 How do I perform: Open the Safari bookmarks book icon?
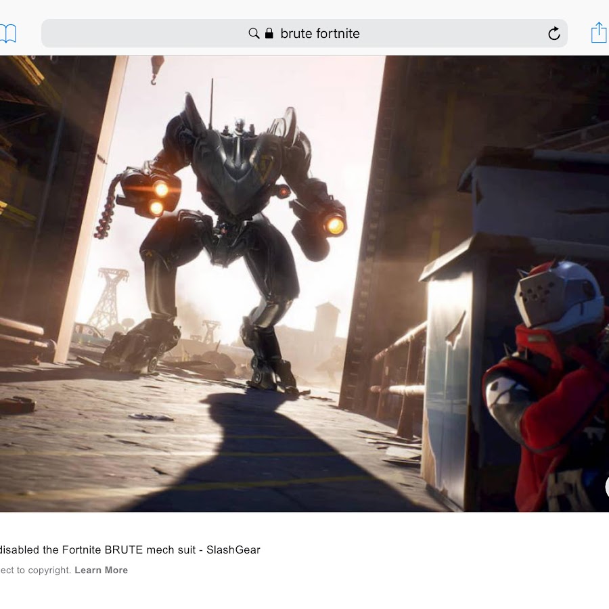pos(7,33)
